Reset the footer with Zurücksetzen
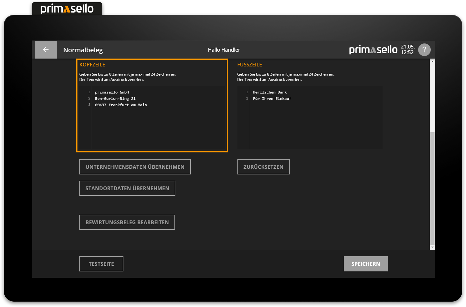The height and width of the screenshot is (307, 466). coord(263,167)
